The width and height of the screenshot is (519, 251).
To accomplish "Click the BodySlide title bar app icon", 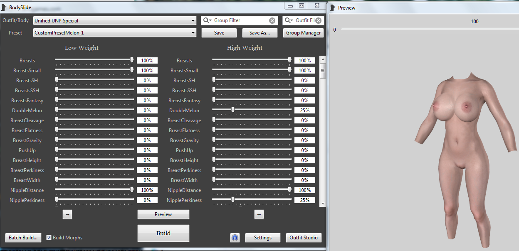I will 4,7.
